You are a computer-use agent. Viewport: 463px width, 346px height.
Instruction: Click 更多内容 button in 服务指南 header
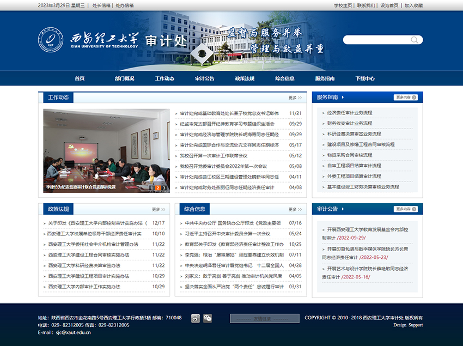coord(405,98)
